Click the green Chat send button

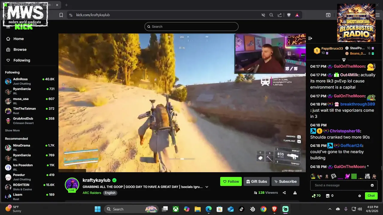[x=371, y=196]
